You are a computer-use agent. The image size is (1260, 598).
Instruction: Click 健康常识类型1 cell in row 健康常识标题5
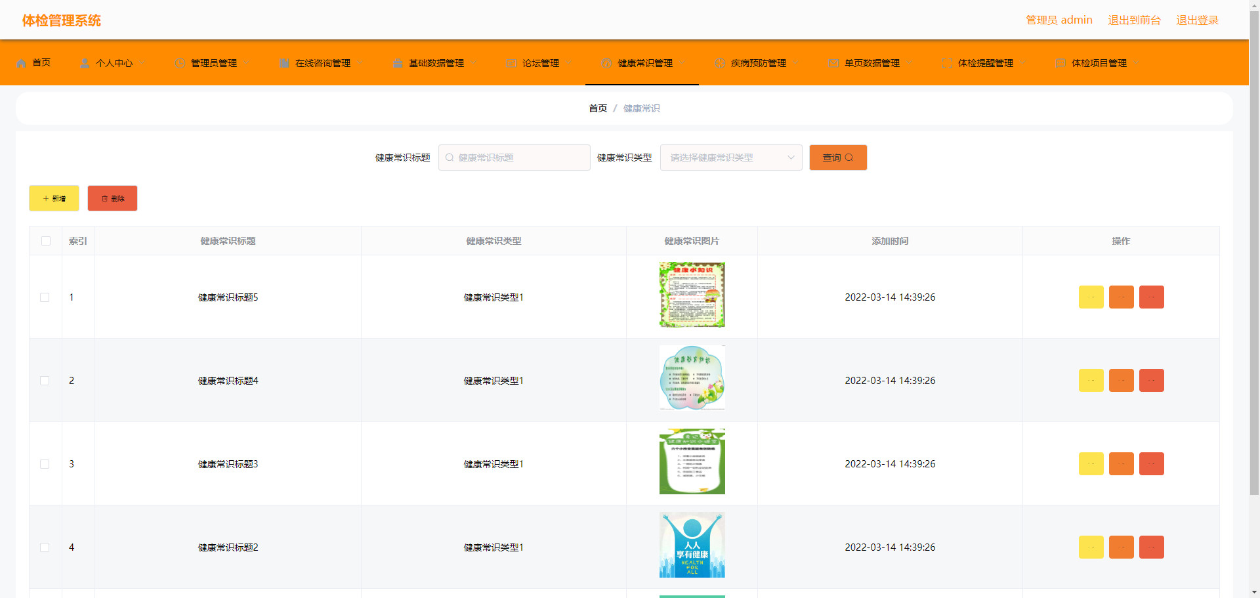(493, 297)
